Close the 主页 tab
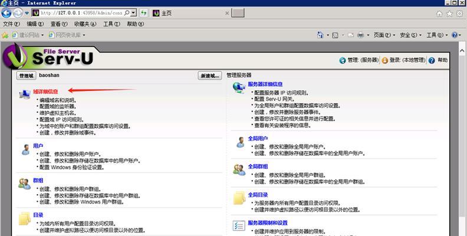This screenshot has height=236, width=467. 227,13
